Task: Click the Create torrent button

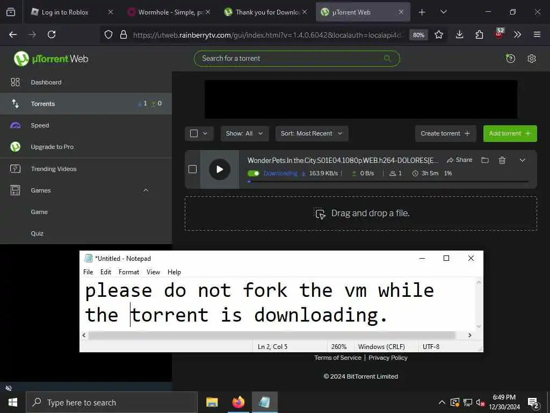Action: click(445, 133)
